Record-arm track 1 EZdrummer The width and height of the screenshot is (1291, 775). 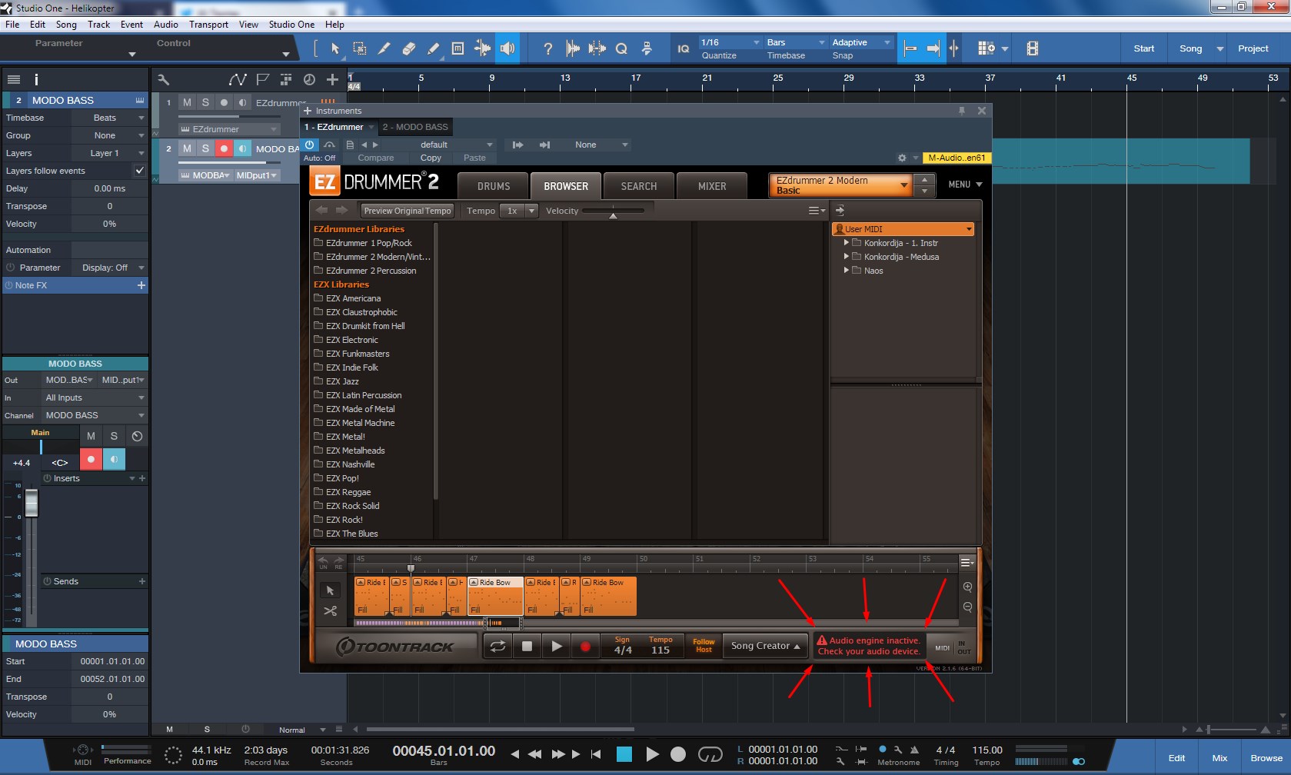(224, 102)
